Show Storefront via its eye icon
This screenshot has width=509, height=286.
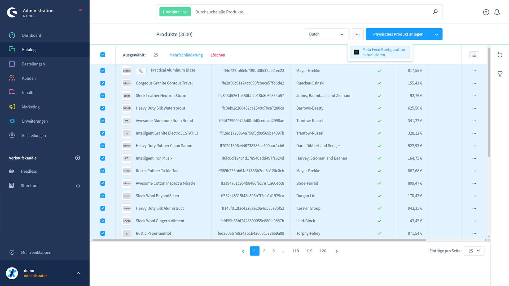78,186
